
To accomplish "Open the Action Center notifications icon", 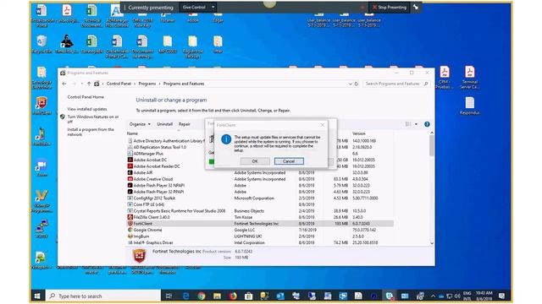I will [502, 296].
